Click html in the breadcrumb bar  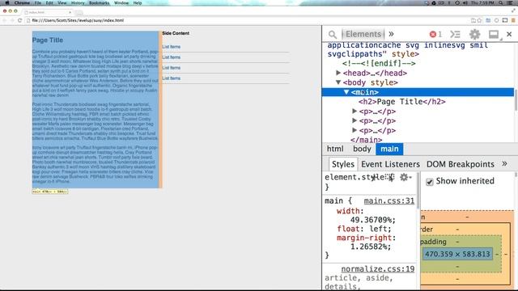[x=335, y=149]
